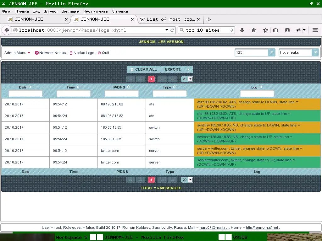Focus the Date filter field
The width and height of the screenshot is (322, 241).
(25, 94)
